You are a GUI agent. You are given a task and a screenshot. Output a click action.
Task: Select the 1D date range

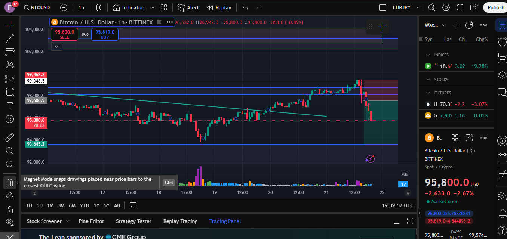(x=29, y=205)
